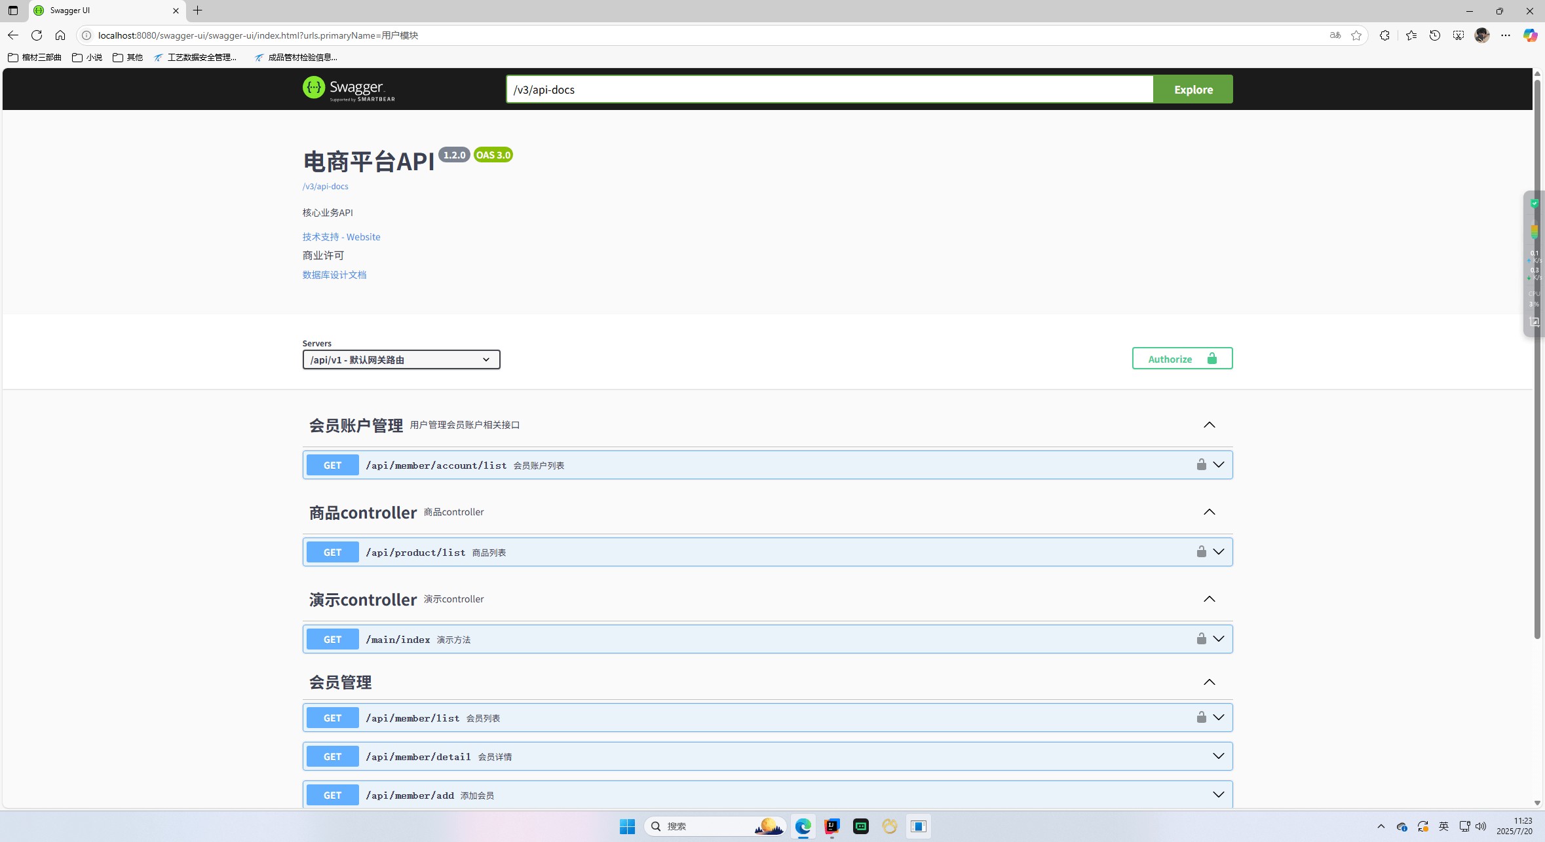
Task: Open IntelliJ IDEA from the taskbar
Action: point(831,826)
